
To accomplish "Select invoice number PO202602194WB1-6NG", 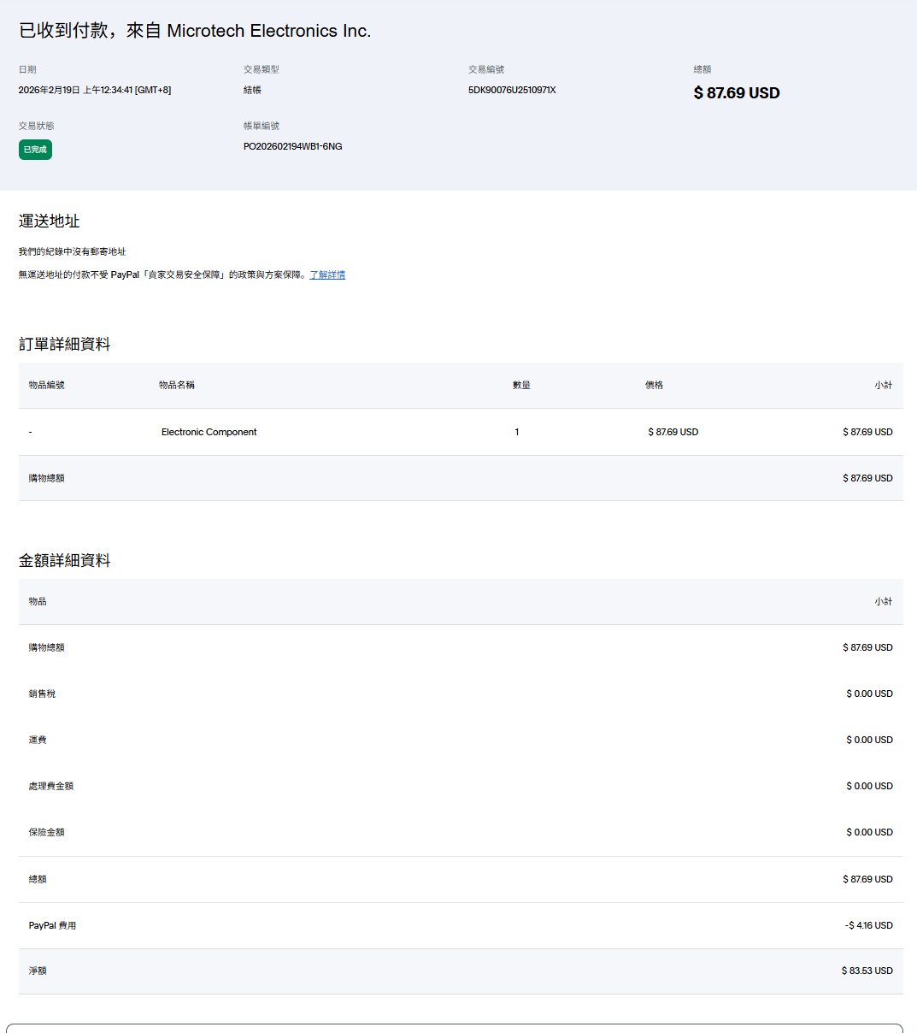I will point(292,146).
